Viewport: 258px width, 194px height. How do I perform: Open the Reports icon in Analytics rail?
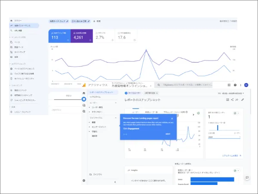[x=84, y=99]
